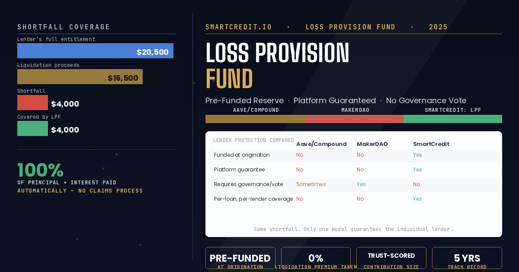
Task: Open the 5 YRS track record card
Action: [467, 258]
